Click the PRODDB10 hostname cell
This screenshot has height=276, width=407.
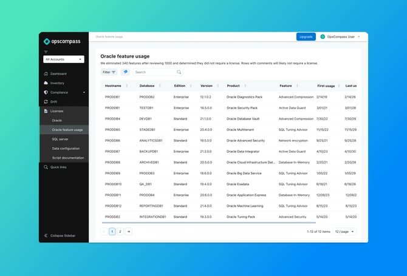coord(113,184)
